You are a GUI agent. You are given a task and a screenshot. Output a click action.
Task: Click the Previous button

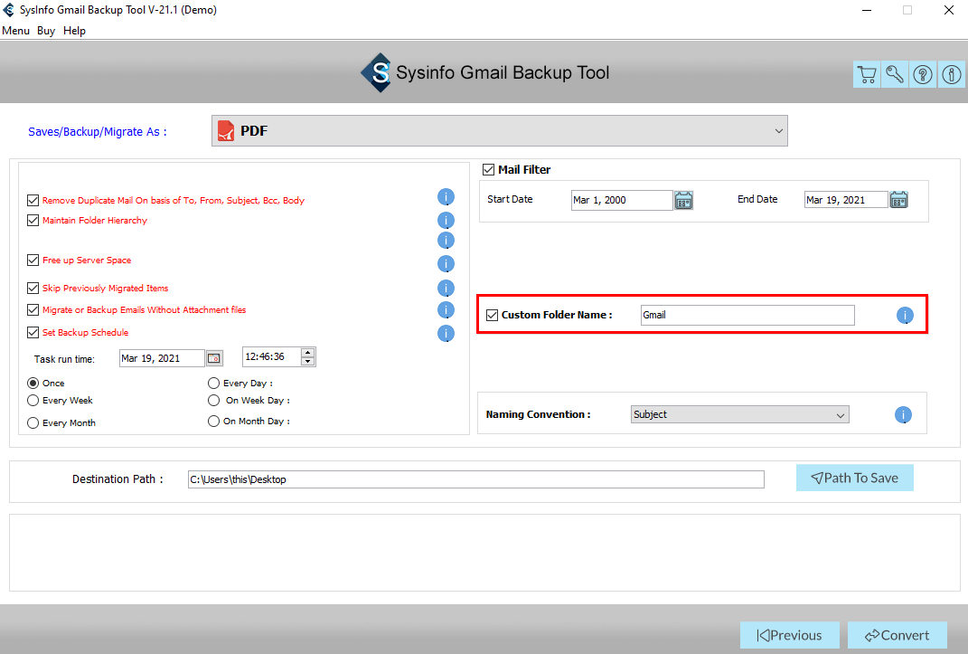click(x=790, y=635)
